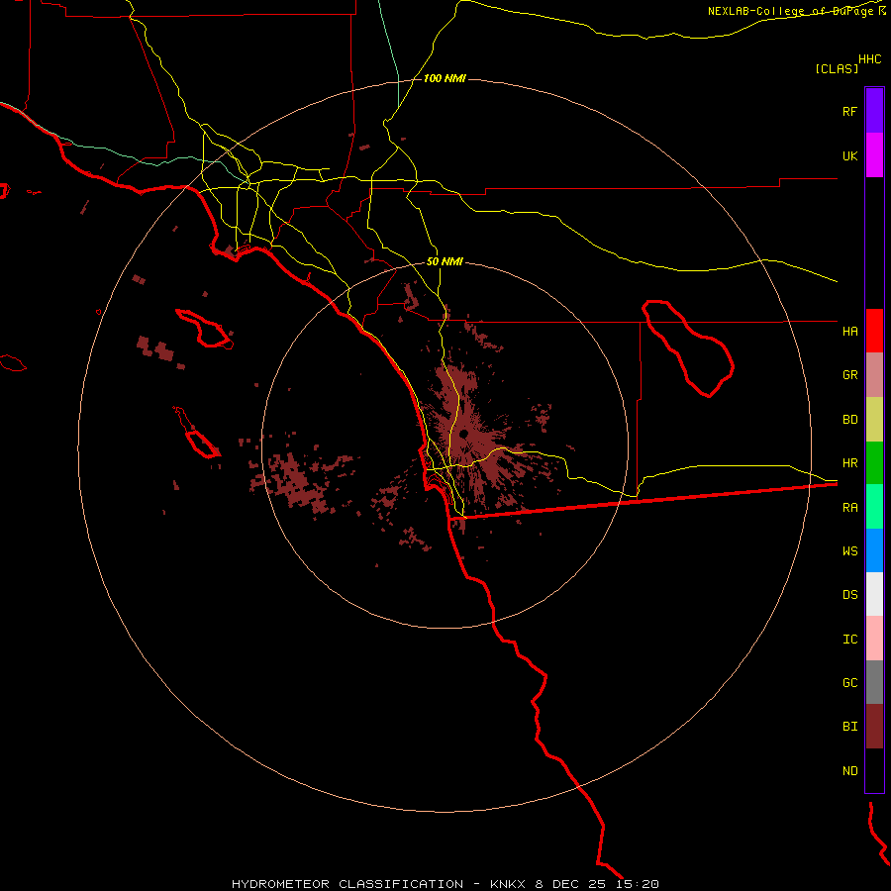The image size is (891, 891).
Task: Click the GR legend label
Action: click(x=849, y=375)
